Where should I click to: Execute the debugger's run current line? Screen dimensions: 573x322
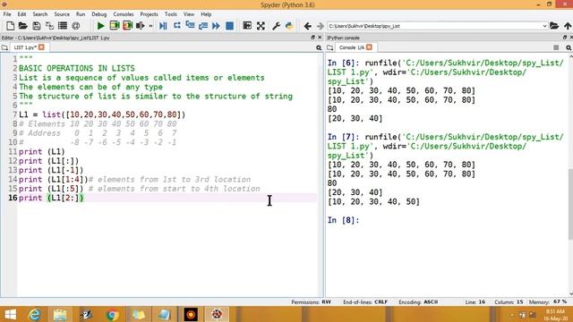tap(177, 26)
